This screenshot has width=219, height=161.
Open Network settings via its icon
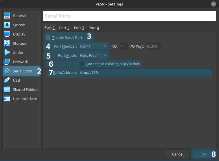click(x=7, y=62)
